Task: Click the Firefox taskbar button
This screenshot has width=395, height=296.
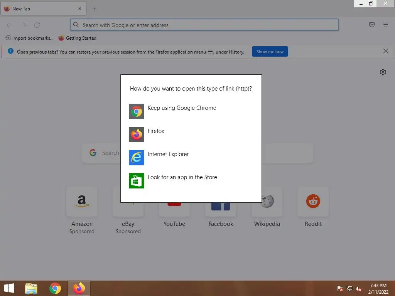Action: pyautogui.click(x=79, y=288)
